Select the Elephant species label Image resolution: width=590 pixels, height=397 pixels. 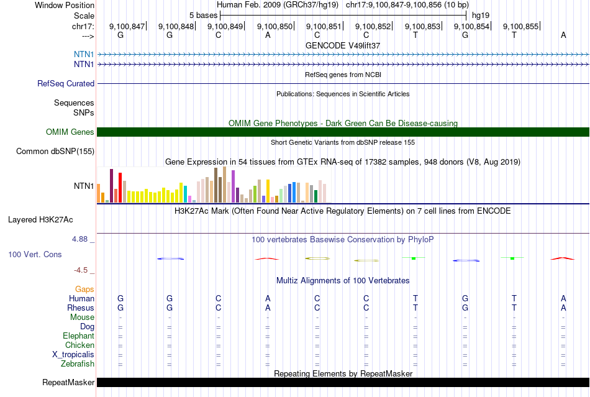pyautogui.click(x=78, y=335)
